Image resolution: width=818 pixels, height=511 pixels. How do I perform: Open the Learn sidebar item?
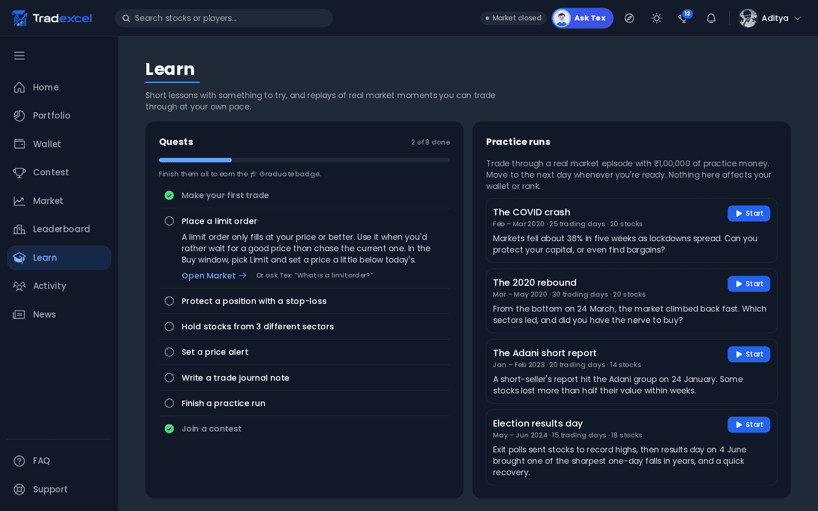59,258
